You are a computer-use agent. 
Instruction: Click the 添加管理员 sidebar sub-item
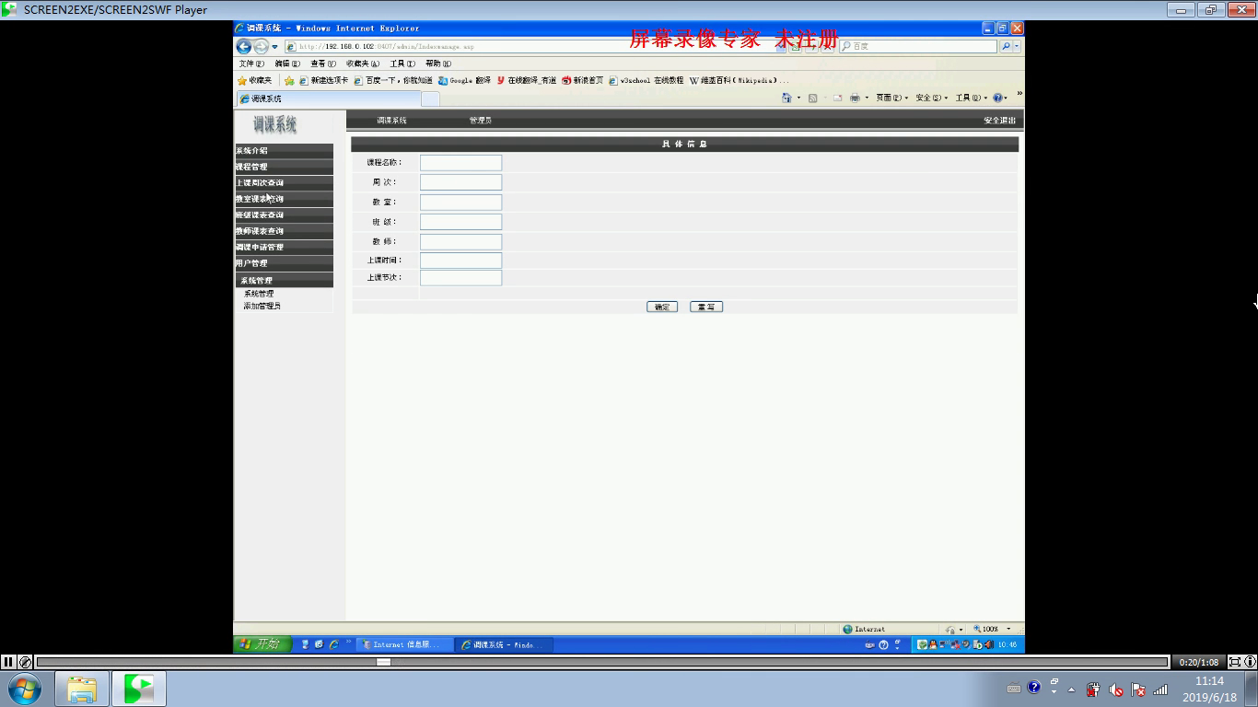(262, 306)
